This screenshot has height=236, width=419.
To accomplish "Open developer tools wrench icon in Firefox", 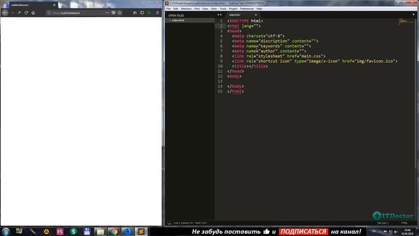I will (19, 12).
